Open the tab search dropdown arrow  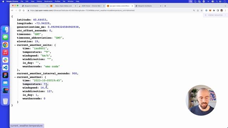(226, 6)
